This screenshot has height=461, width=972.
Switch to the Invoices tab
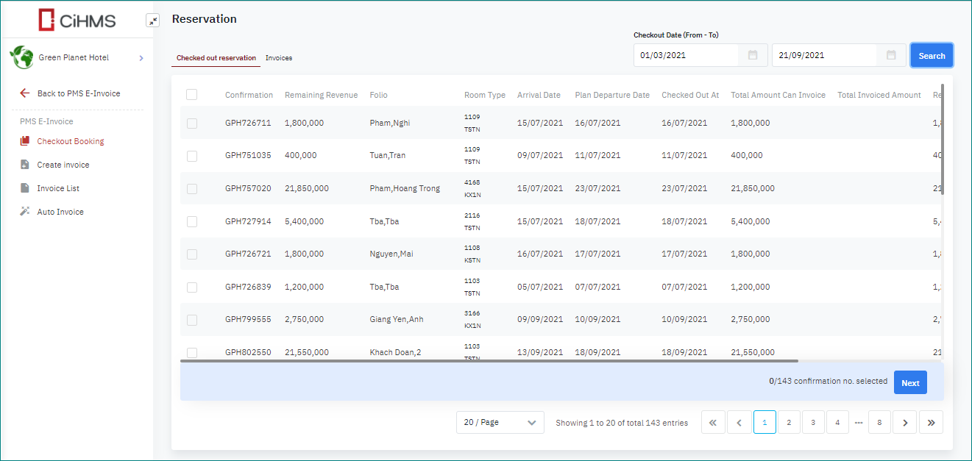click(x=279, y=58)
